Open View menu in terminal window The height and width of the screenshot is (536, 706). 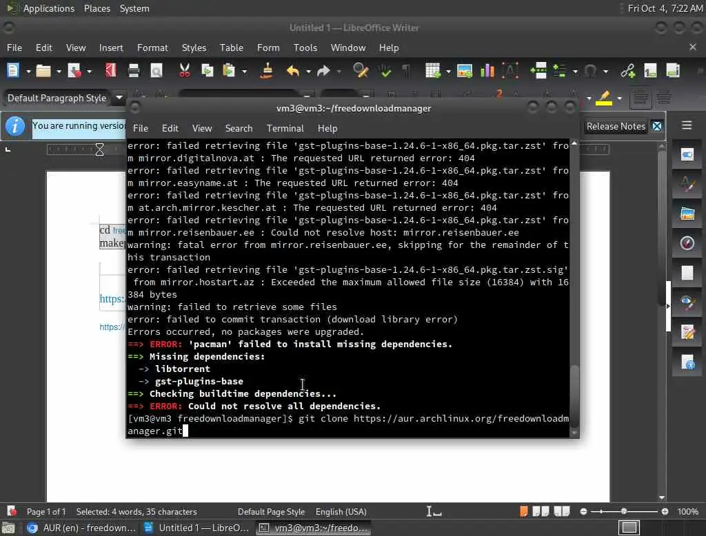(x=202, y=128)
